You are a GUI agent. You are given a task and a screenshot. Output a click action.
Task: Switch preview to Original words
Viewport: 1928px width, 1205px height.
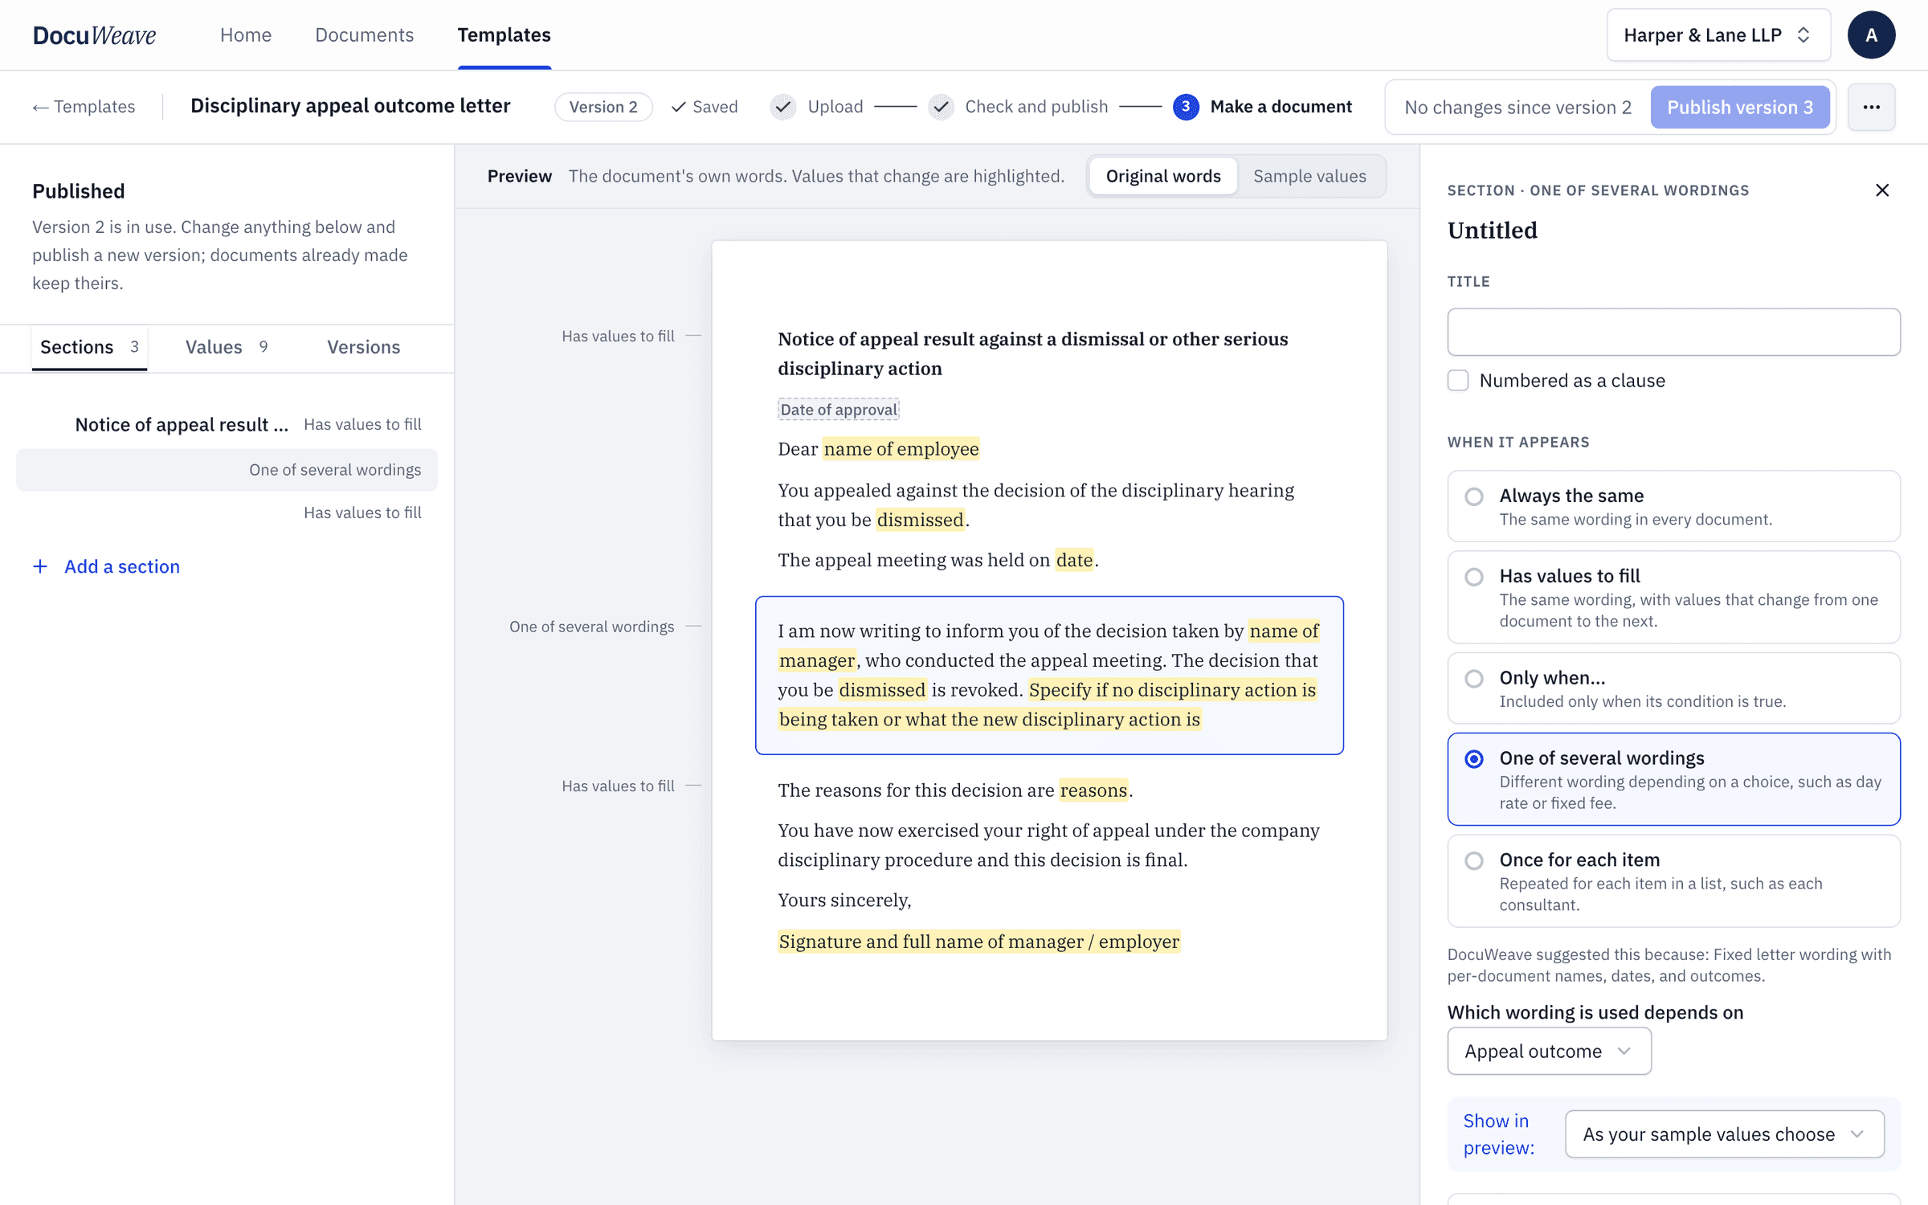pos(1163,176)
